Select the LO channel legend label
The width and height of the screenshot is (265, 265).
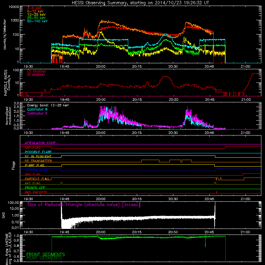pyautogui.click(x=36, y=71)
